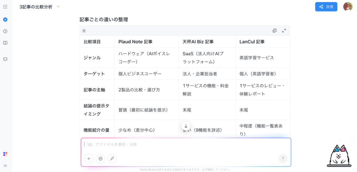Image resolution: width=357 pixels, height=172 pixels.
Task: Click 末尾 in the 天秤AI Biz column
Action: [x=187, y=110]
